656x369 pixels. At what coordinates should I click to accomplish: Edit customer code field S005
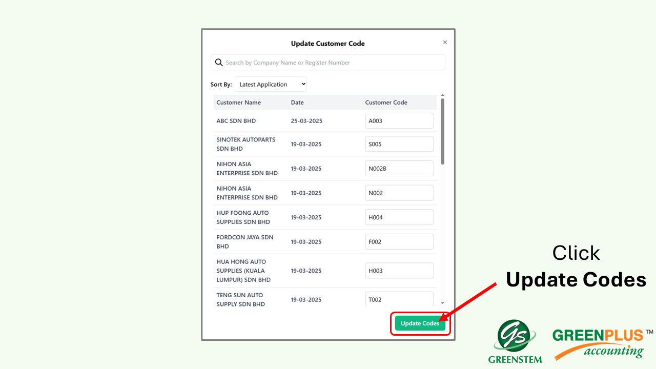pos(399,144)
